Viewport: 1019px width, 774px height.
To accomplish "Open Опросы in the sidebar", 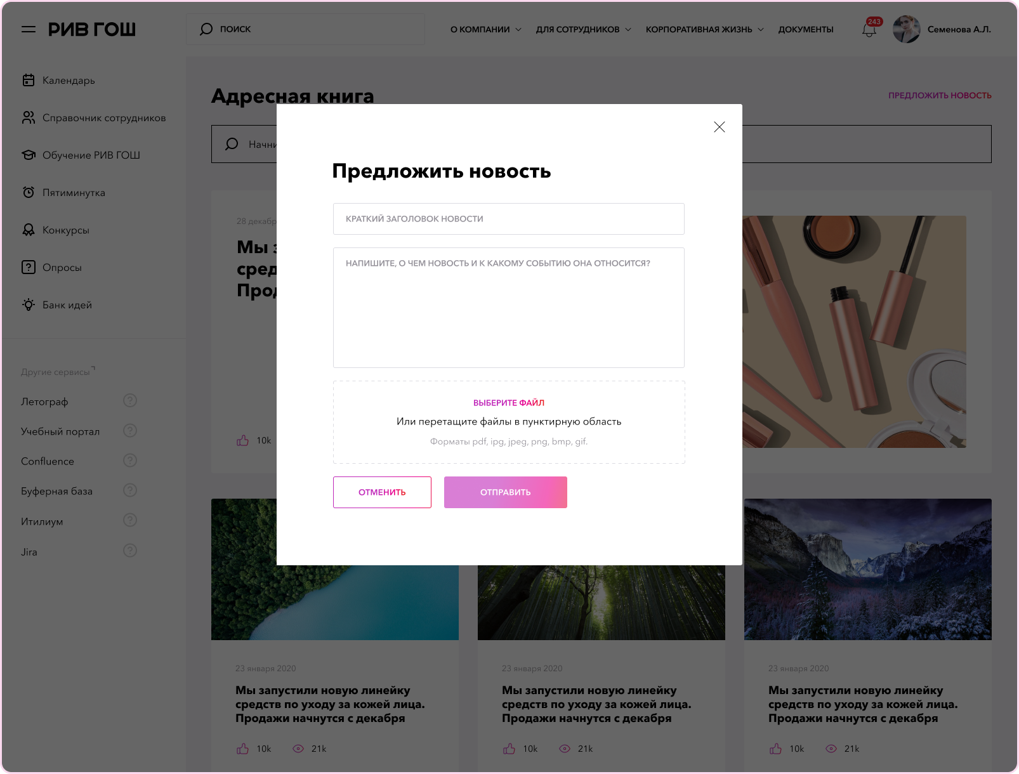I will (x=62, y=267).
